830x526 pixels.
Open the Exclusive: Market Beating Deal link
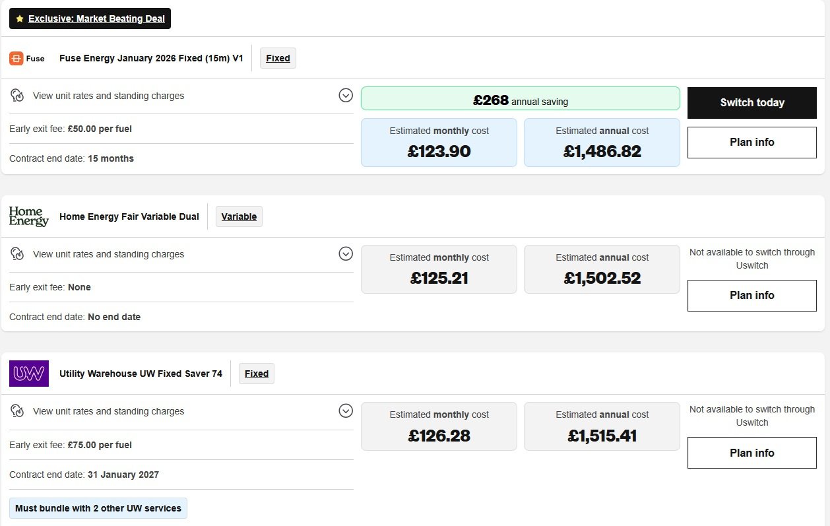click(x=96, y=19)
